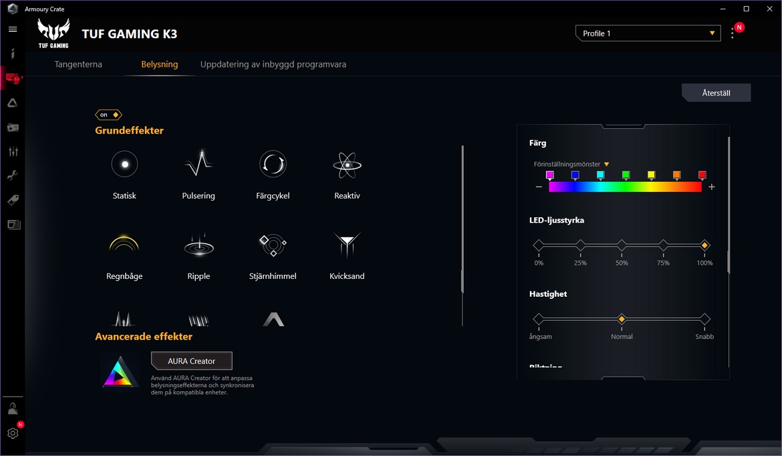
Task: Switch to the Belysning tab
Action: click(160, 64)
